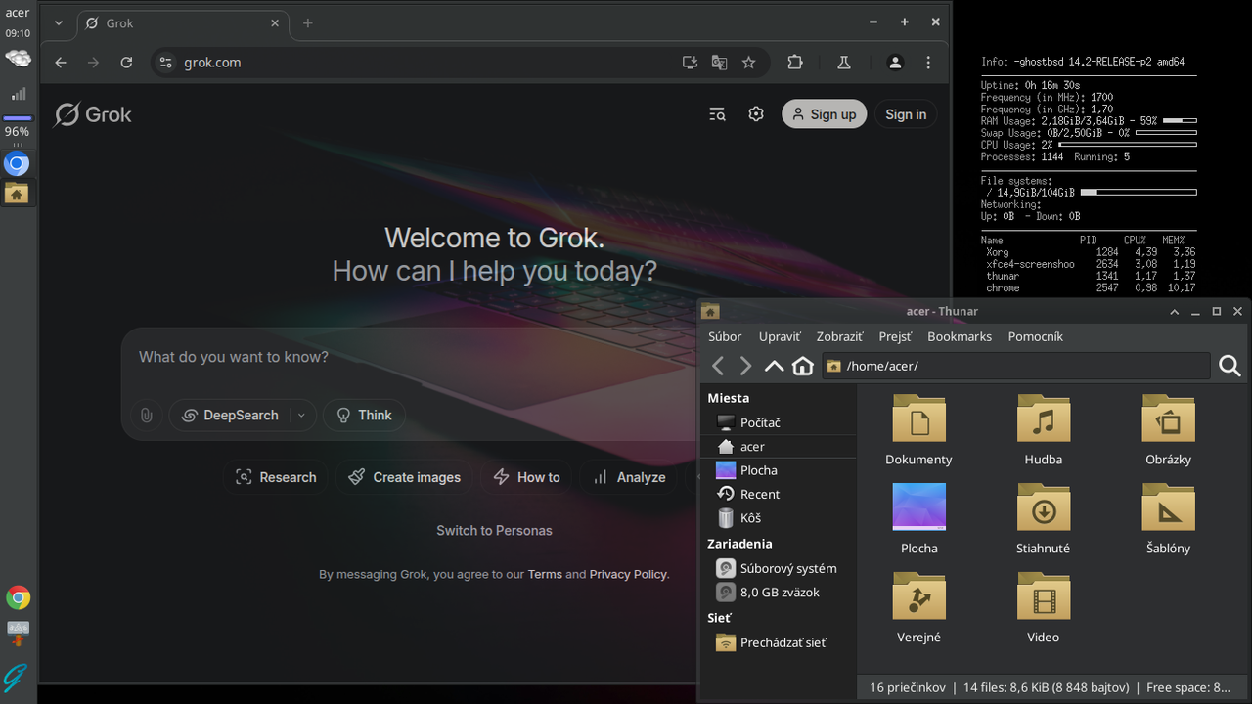Image resolution: width=1252 pixels, height=704 pixels.
Task: Open Grok chat history search icon
Action: click(x=717, y=114)
